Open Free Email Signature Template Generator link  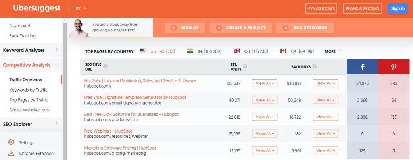[x=135, y=97]
